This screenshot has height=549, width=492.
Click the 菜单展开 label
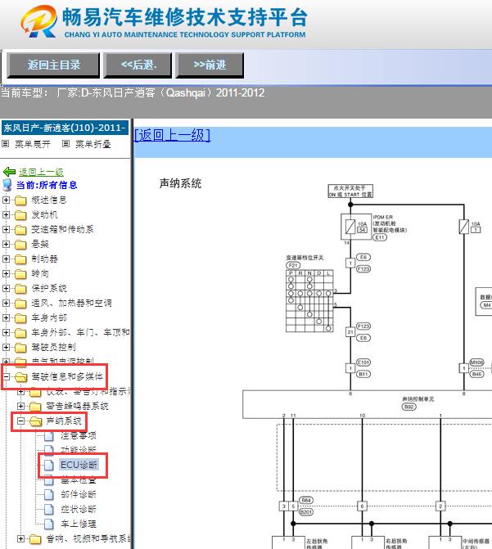[32, 144]
